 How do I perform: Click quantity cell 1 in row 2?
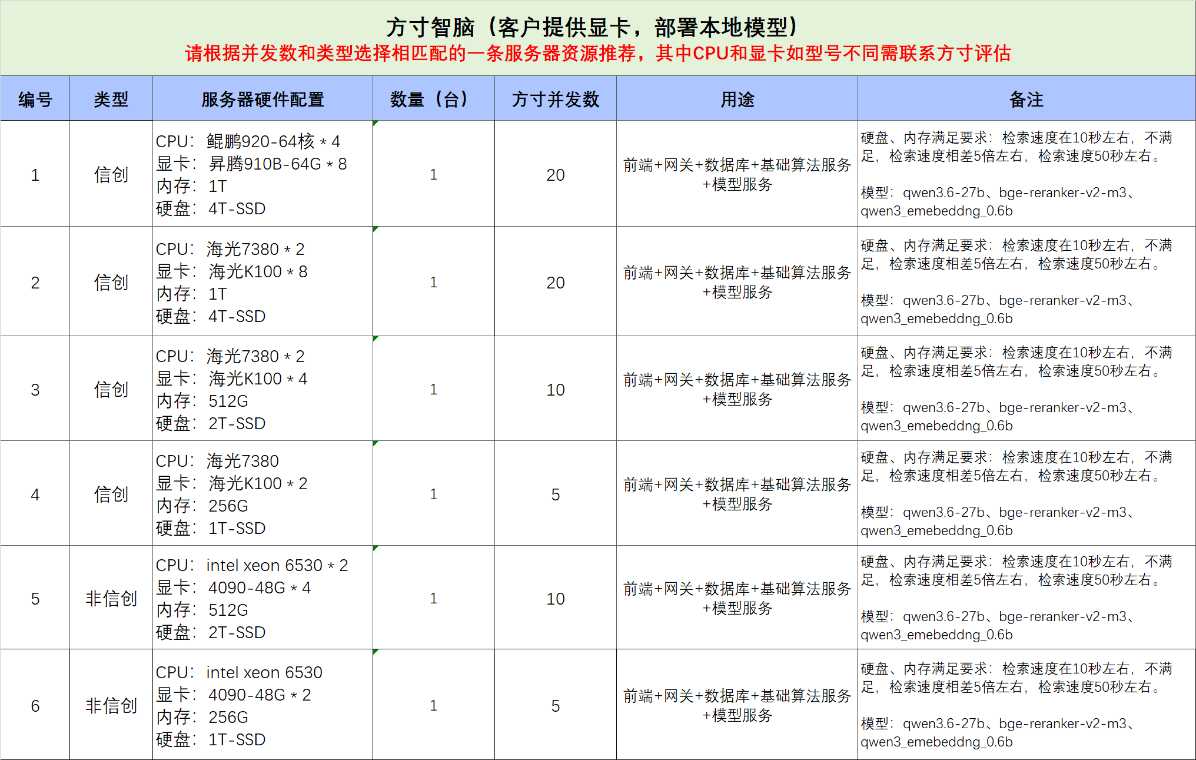[x=434, y=282]
